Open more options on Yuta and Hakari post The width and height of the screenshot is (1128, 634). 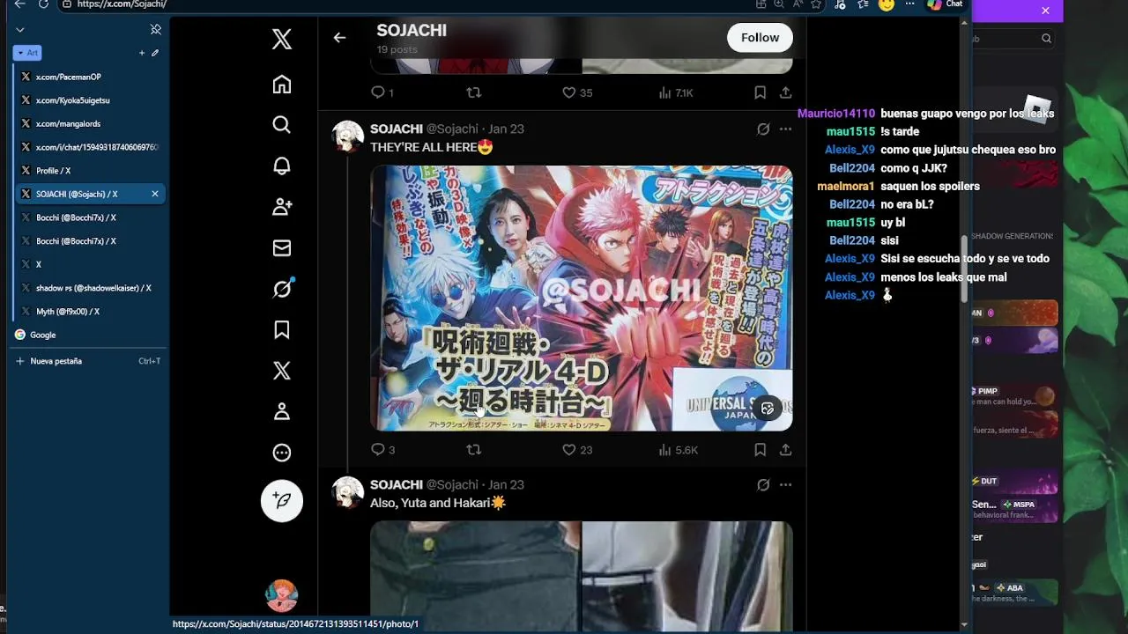pos(785,484)
